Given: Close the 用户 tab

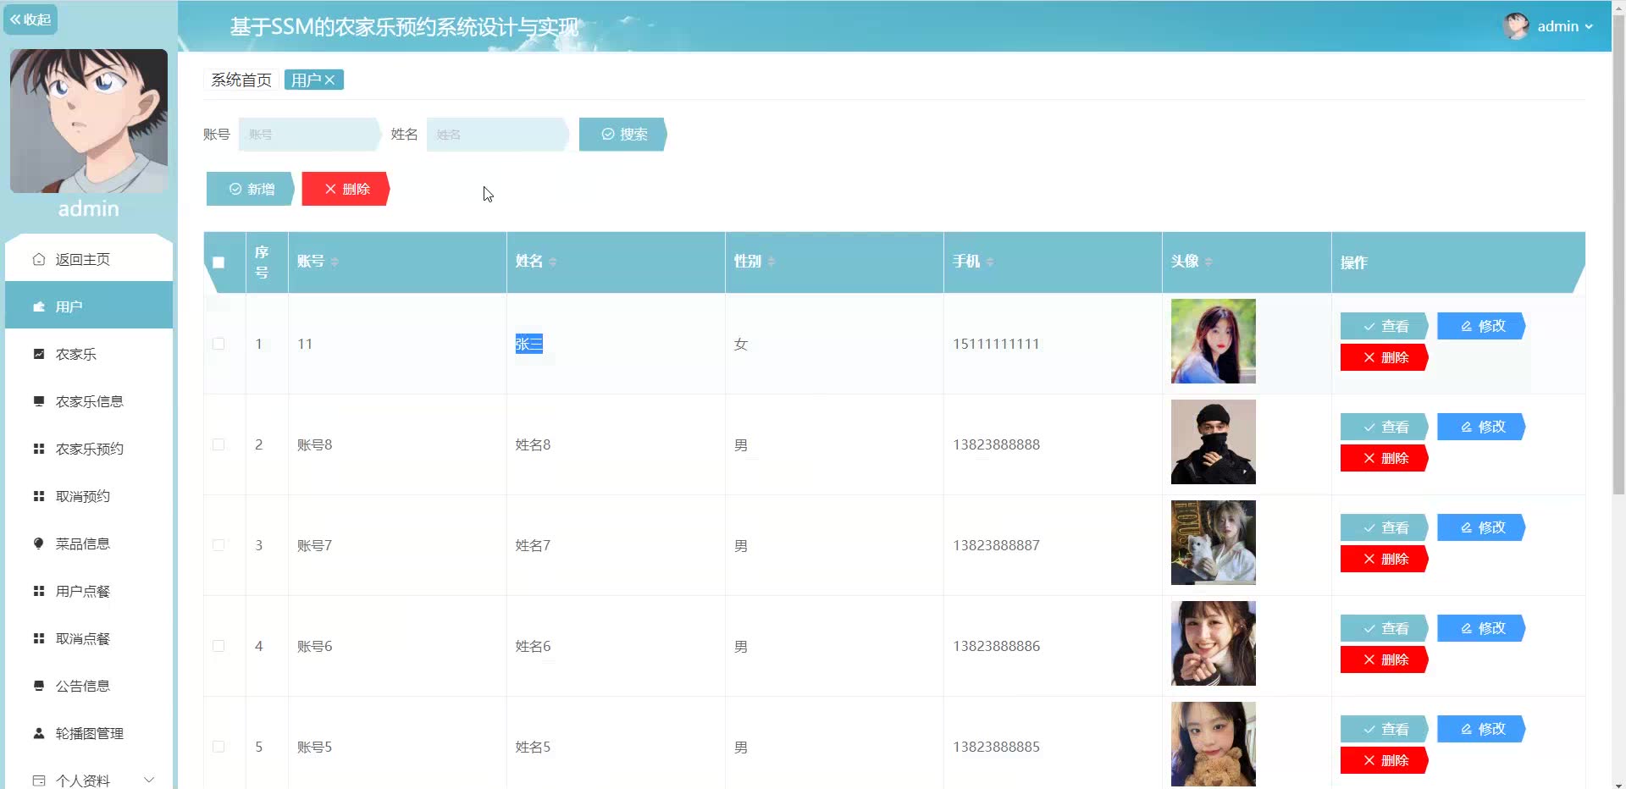Looking at the screenshot, I should click(331, 80).
